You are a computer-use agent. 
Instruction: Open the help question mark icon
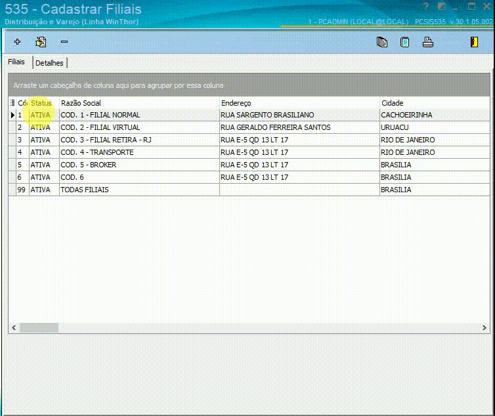click(426, 7)
